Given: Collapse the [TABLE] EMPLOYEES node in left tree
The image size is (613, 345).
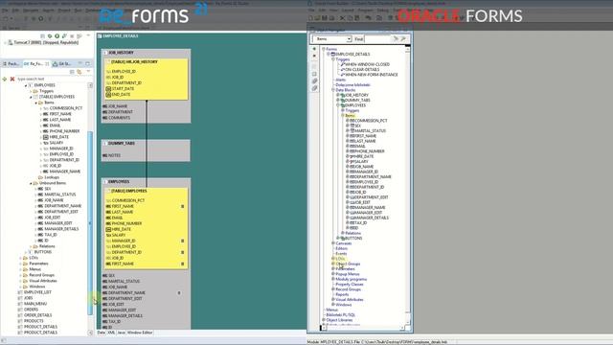Looking at the screenshot, I should [31, 97].
